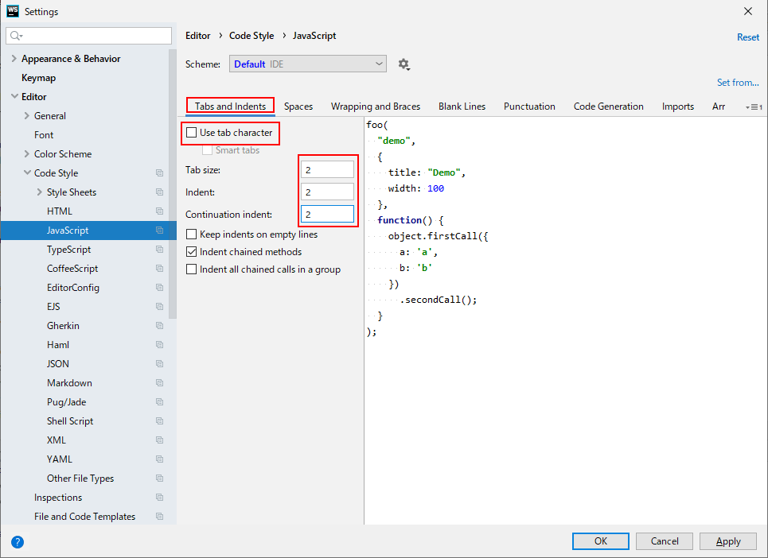Close the Settings dialog

click(748, 11)
